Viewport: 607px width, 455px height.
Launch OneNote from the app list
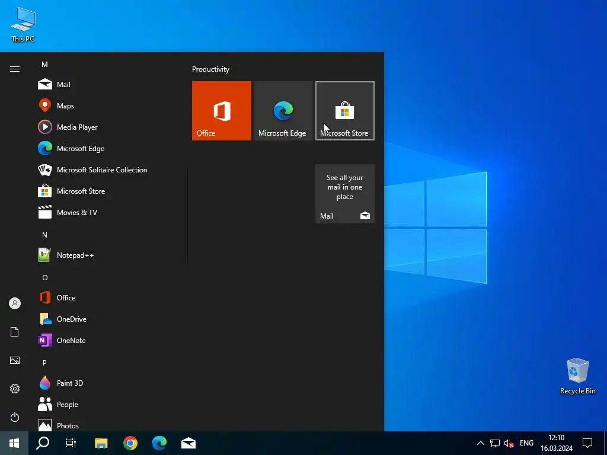point(110,340)
